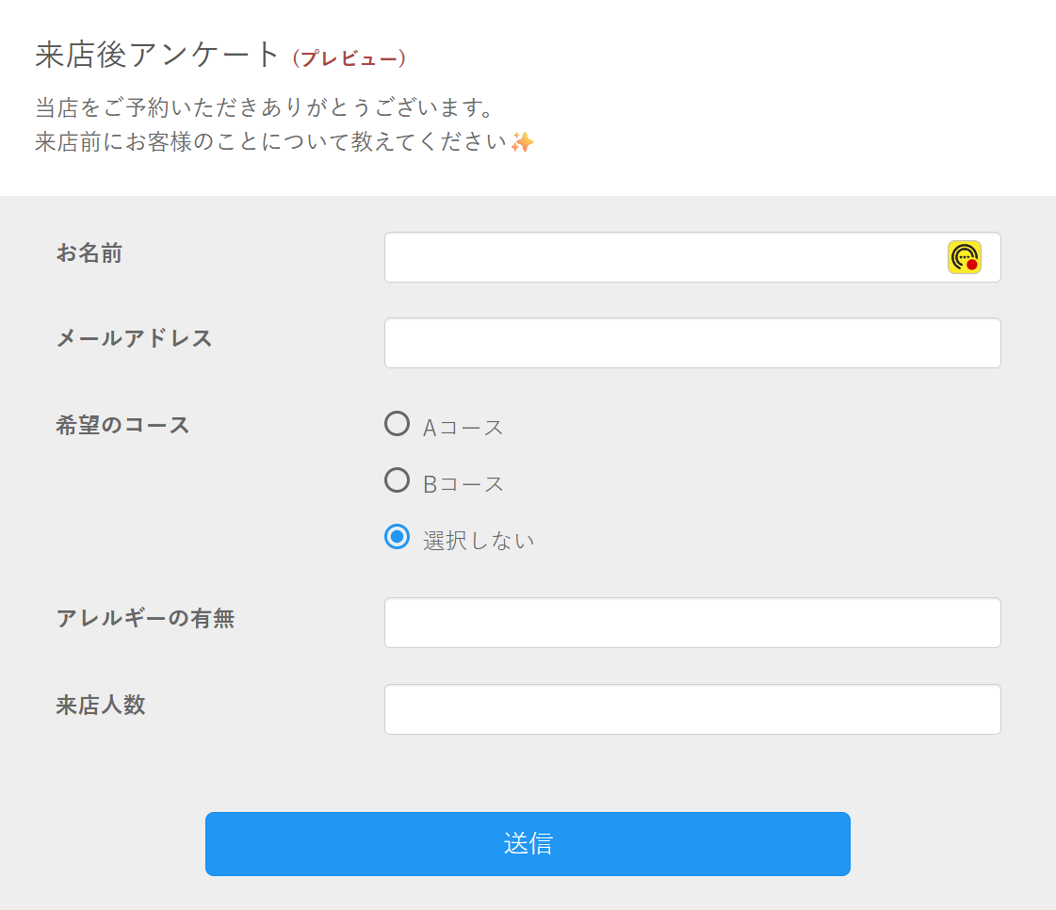Screen dimensions: 1056x910
Task: Click the 選択しない option label text
Action: [x=479, y=541]
